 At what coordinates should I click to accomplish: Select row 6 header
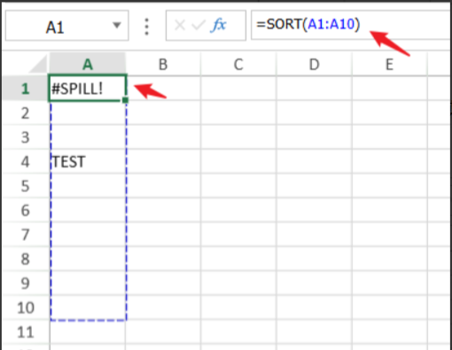[x=25, y=210]
